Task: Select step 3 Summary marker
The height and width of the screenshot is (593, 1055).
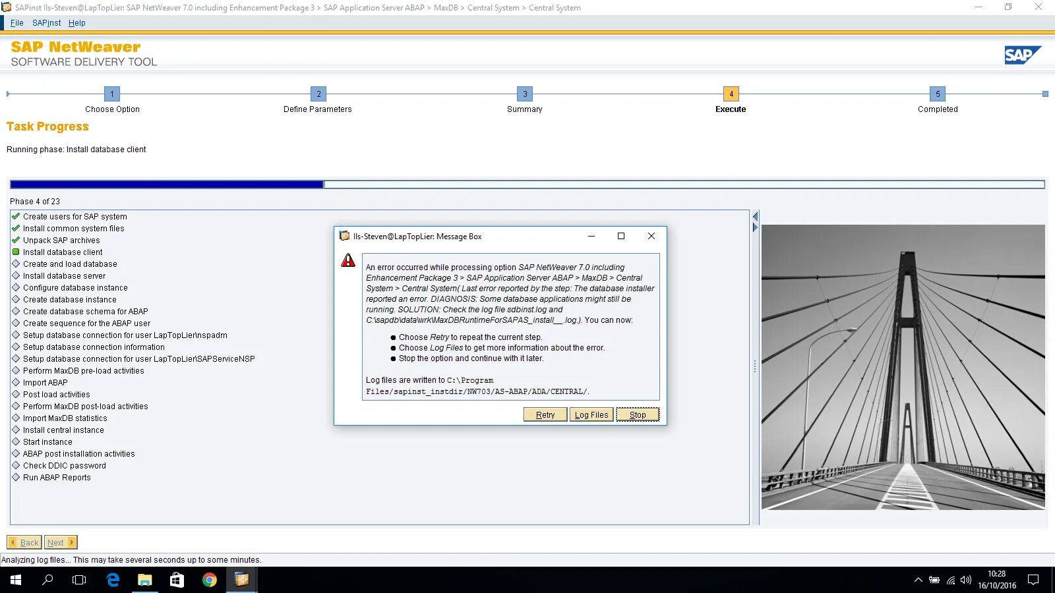Action: click(525, 94)
